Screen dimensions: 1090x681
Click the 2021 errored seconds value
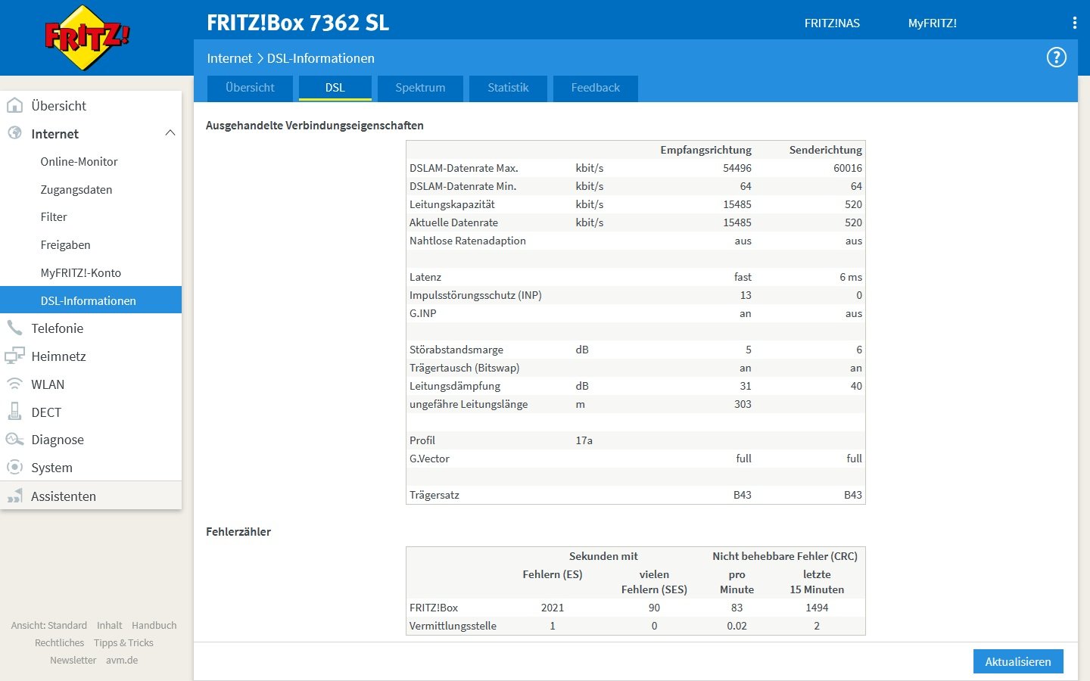(553, 608)
